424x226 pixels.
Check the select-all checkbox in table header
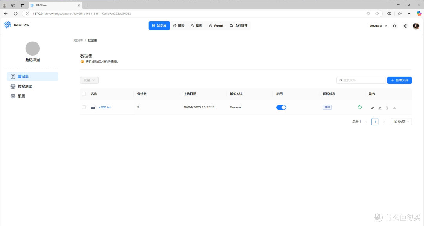tap(84, 94)
